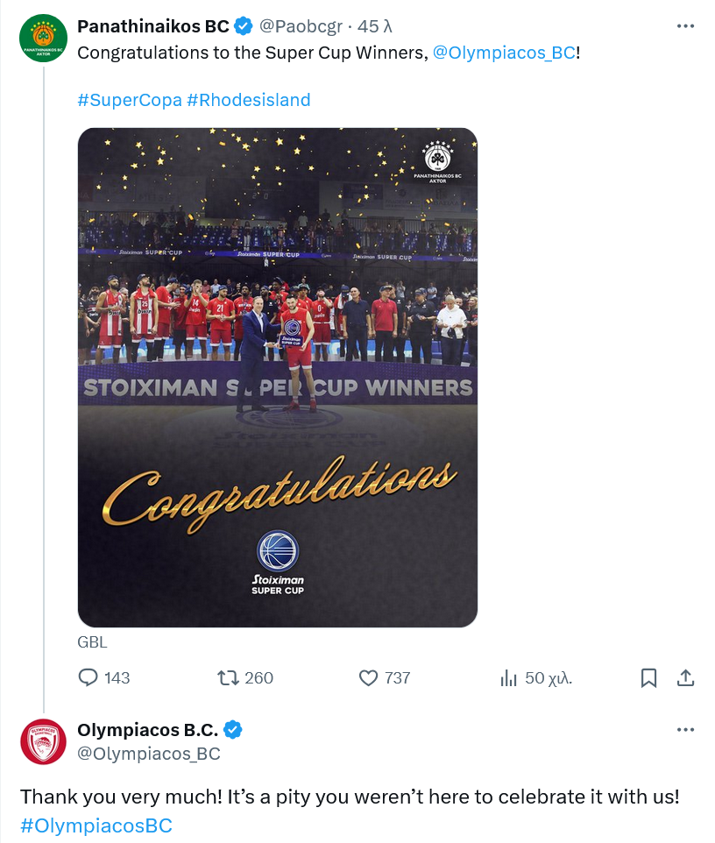Open the tweet view analytics icon
The image size is (715, 843).
click(508, 677)
